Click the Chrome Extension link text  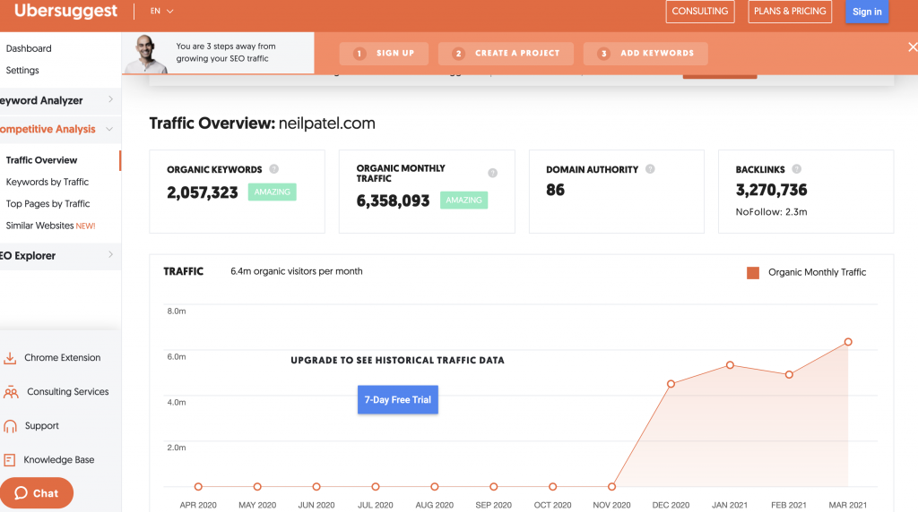point(62,358)
